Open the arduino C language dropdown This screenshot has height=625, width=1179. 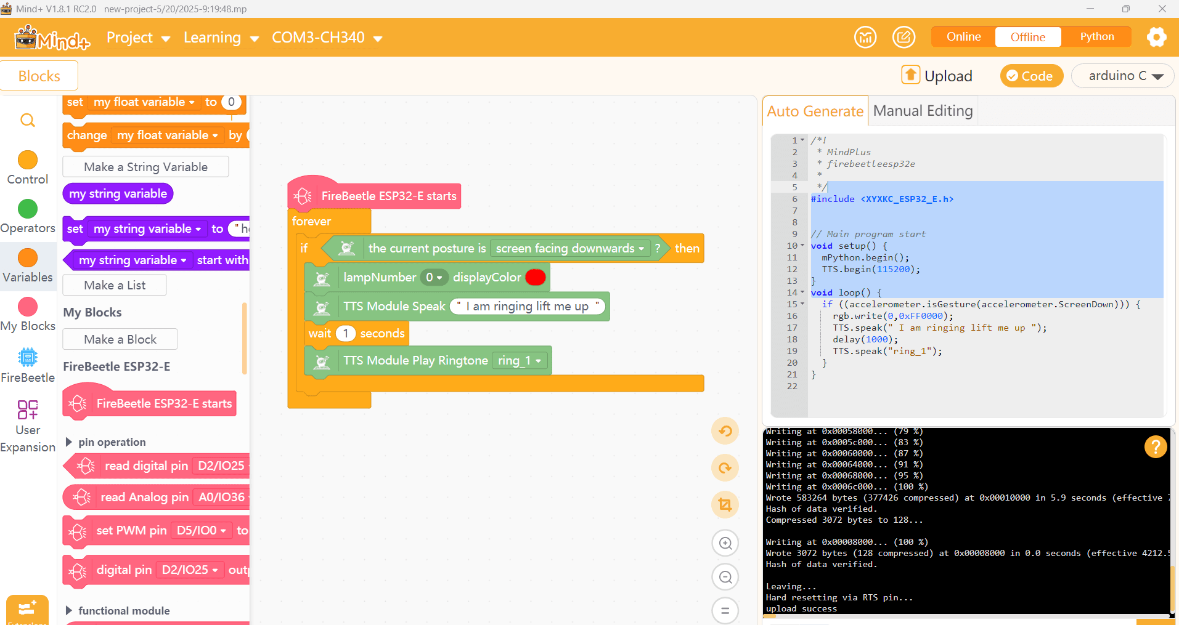coord(1122,76)
